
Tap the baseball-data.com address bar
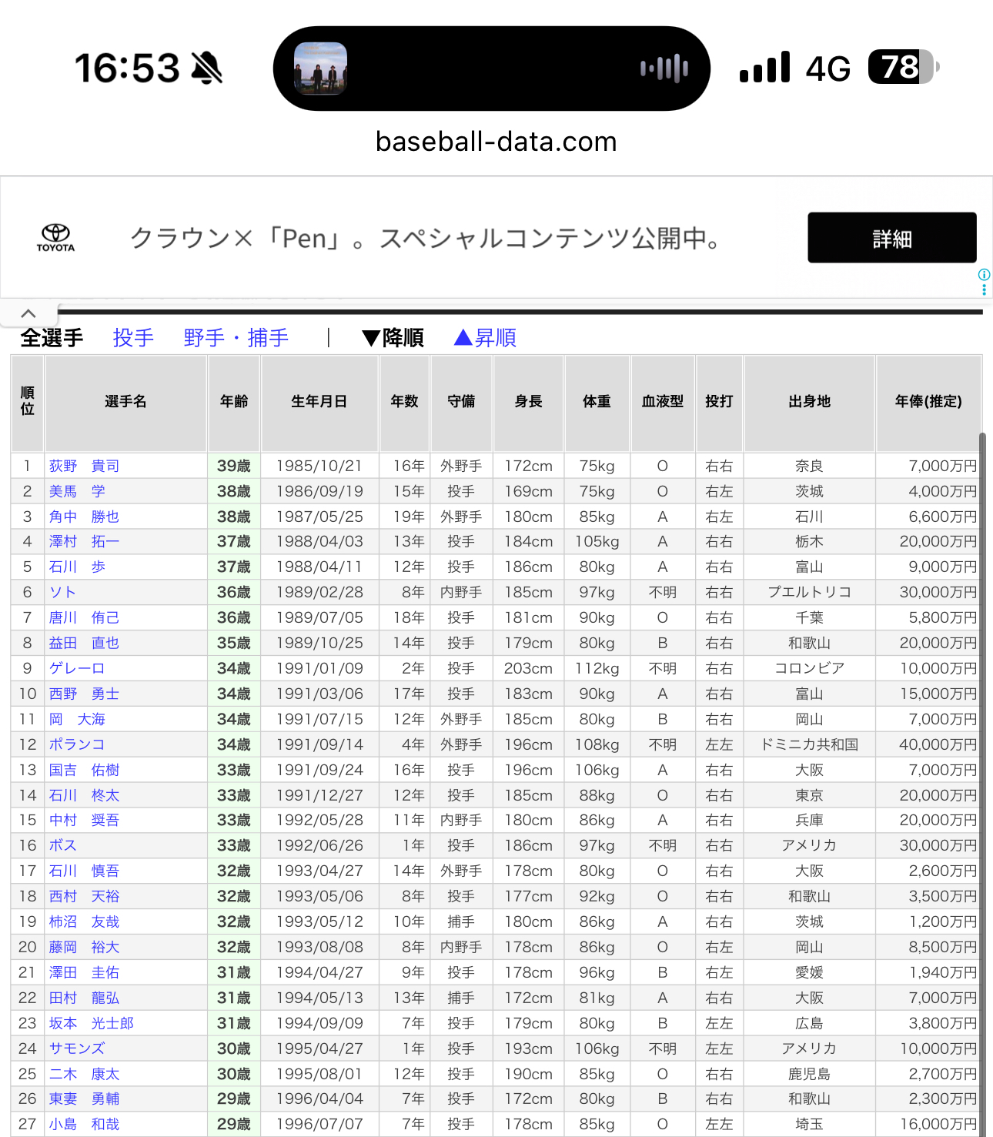click(496, 142)
